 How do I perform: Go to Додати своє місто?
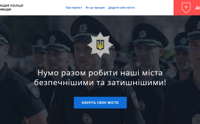coord(121,8)
